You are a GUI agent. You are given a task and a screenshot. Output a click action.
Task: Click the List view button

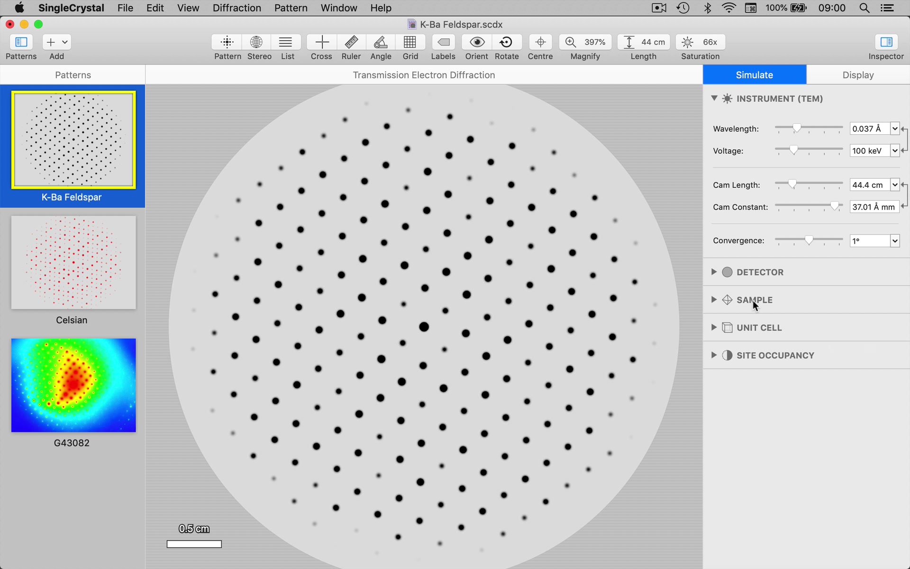point(287,46)
